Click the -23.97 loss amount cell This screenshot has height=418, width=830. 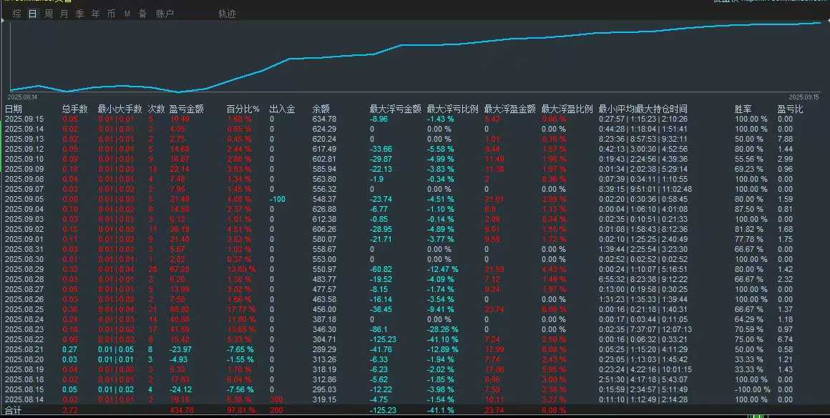(180, 349)
